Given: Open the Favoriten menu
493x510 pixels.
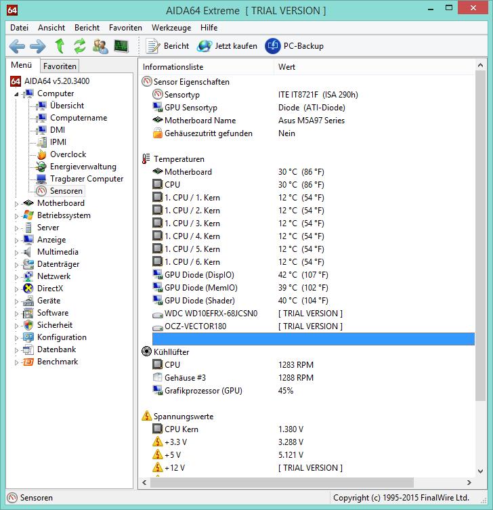Looking at the screenshot, I should (x=125, y=28).
